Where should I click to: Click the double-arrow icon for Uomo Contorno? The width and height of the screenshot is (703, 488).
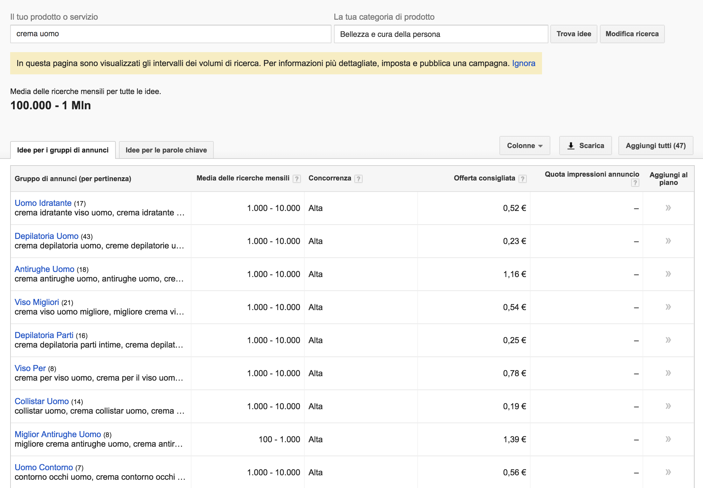(668, 472)
